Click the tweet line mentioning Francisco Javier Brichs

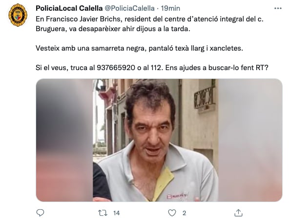pos(149,19)
